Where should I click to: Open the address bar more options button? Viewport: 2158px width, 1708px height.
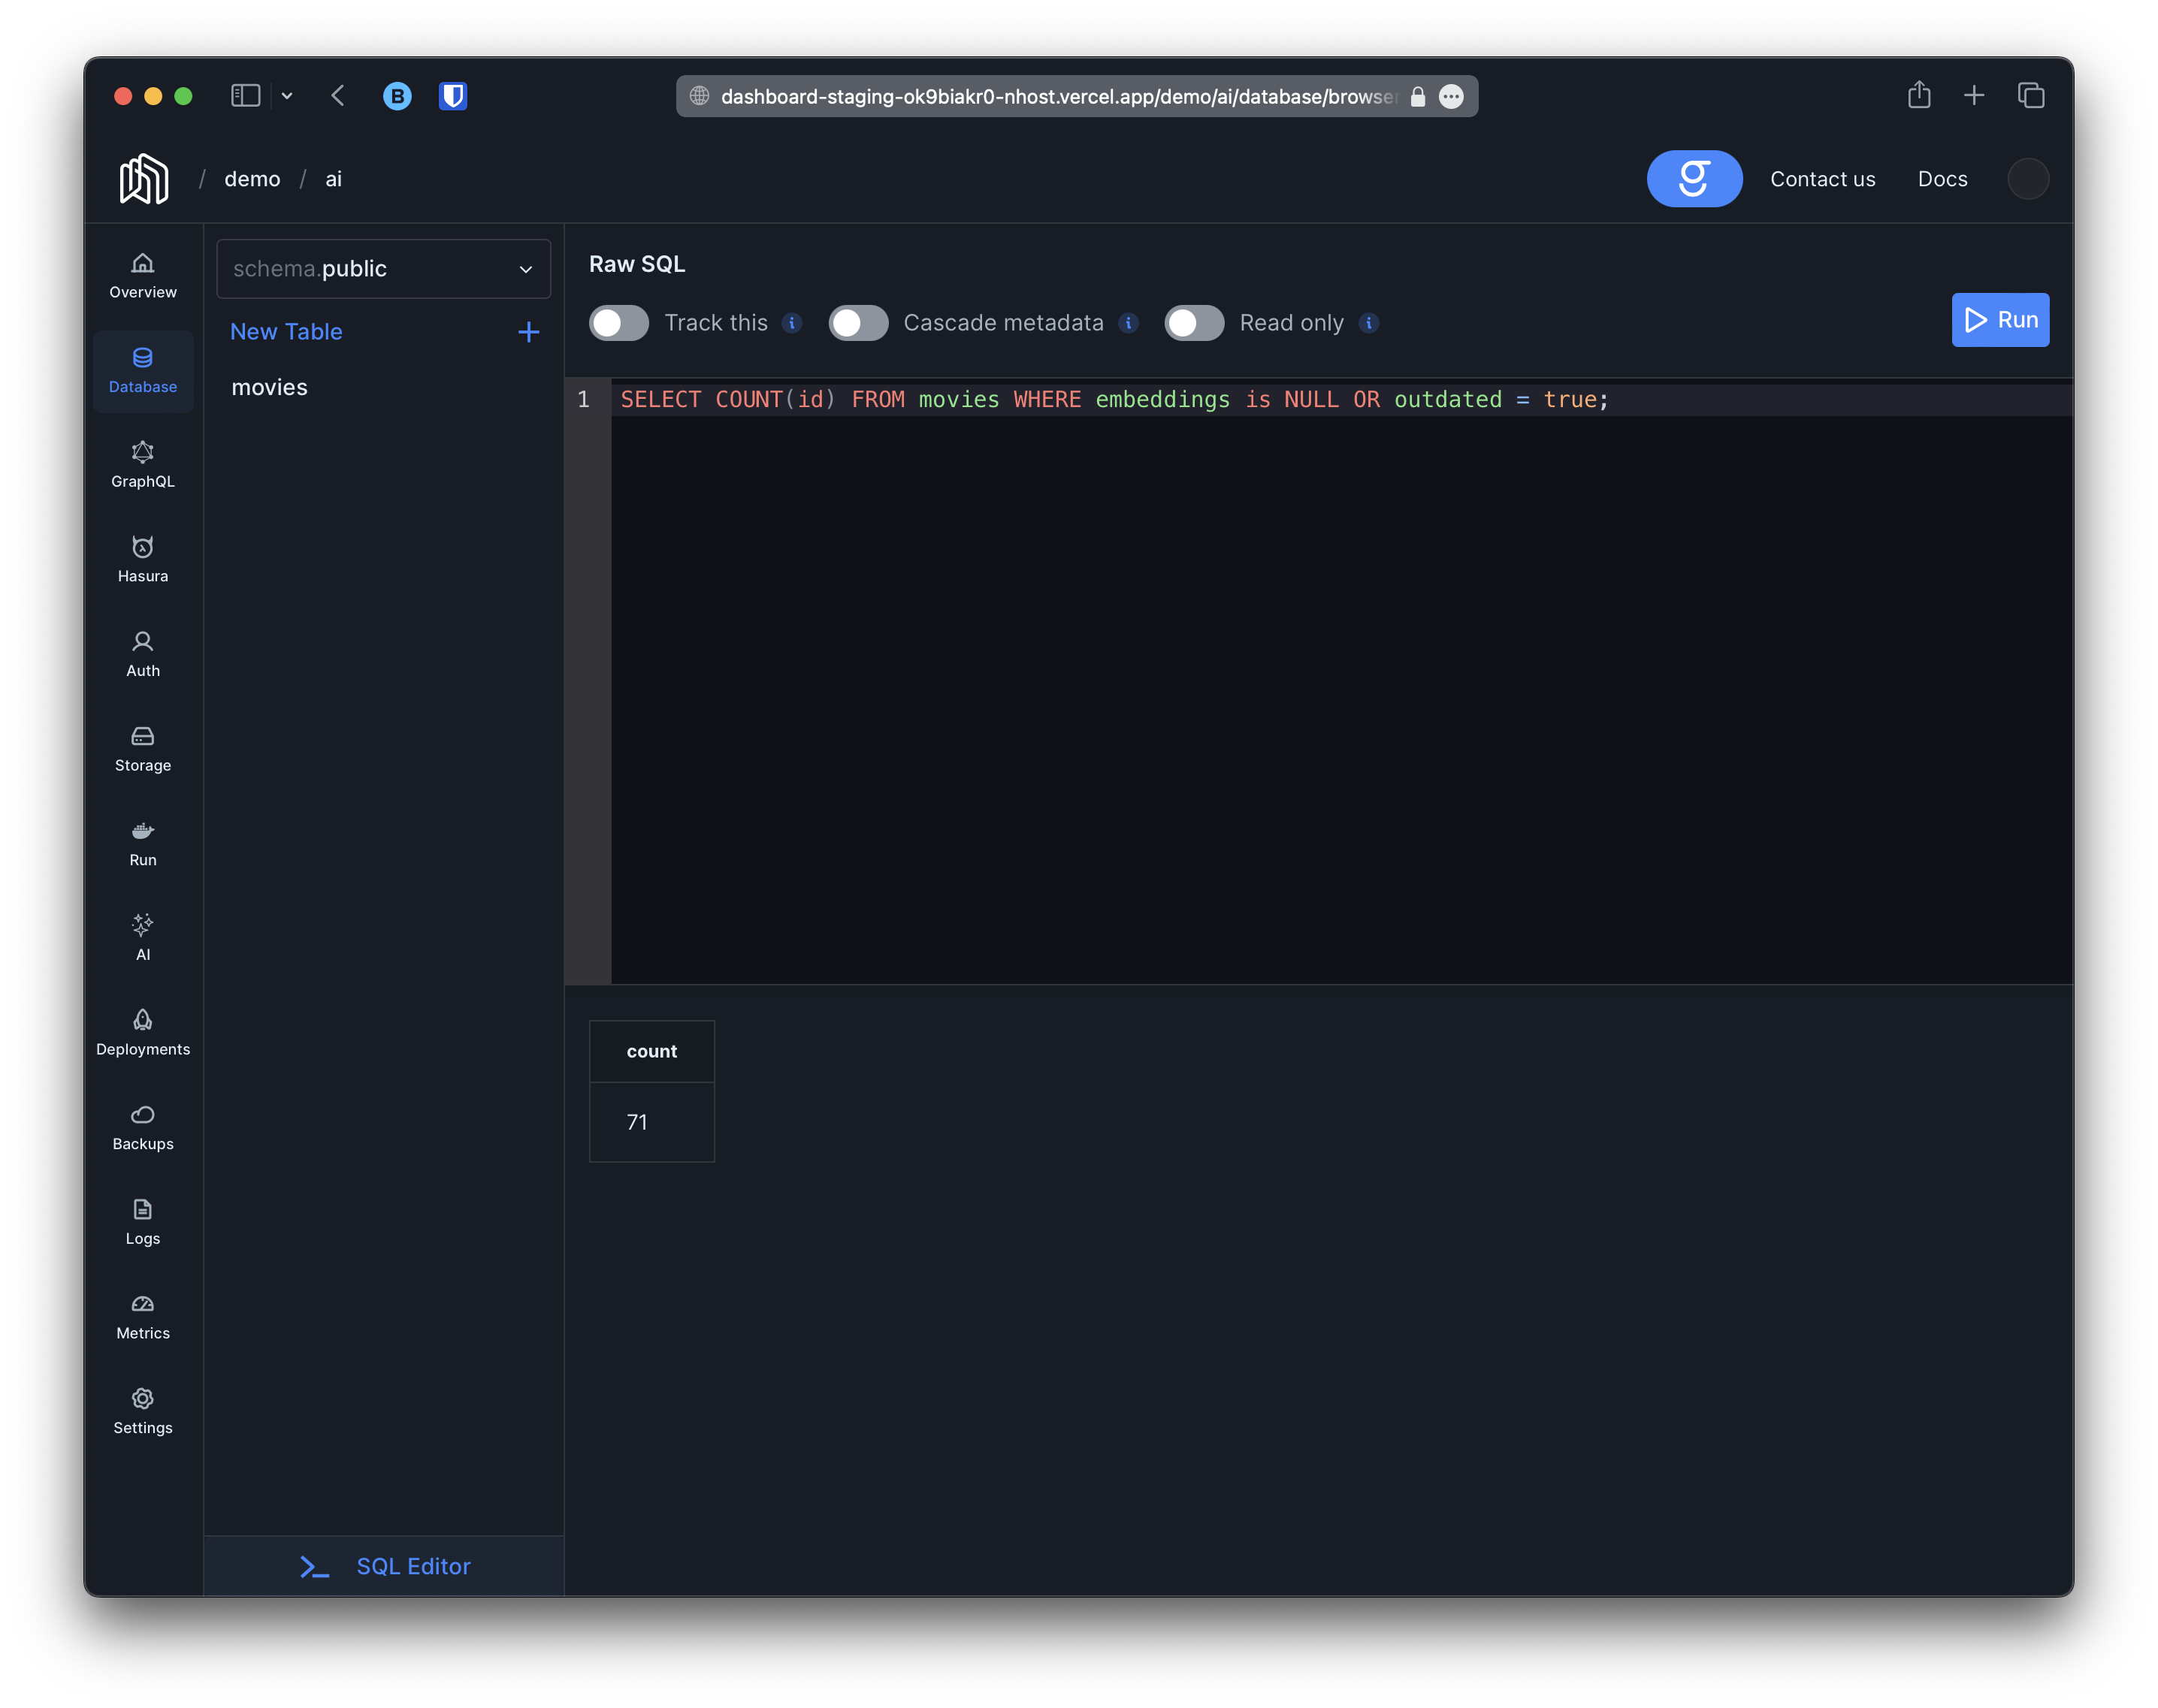(x=1451, y=96)
